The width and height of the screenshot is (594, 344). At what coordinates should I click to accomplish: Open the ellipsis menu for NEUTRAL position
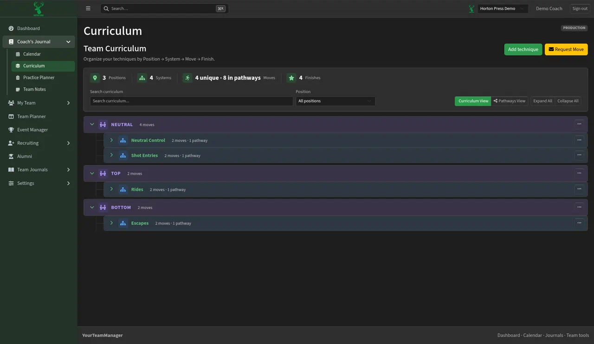579,124
